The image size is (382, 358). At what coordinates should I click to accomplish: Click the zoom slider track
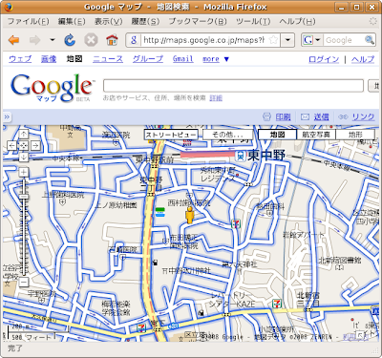(24, 227)
